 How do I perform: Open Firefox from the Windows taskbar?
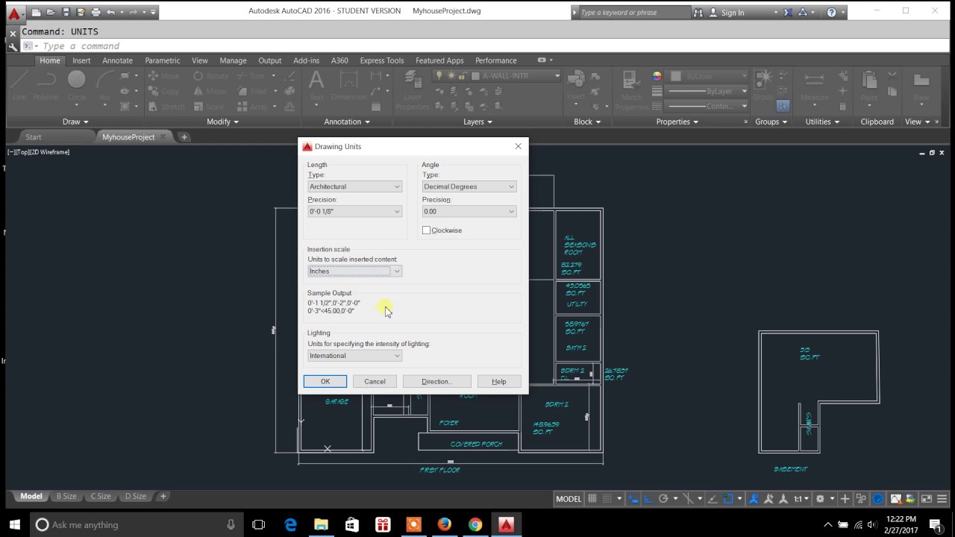pos(445,524)
